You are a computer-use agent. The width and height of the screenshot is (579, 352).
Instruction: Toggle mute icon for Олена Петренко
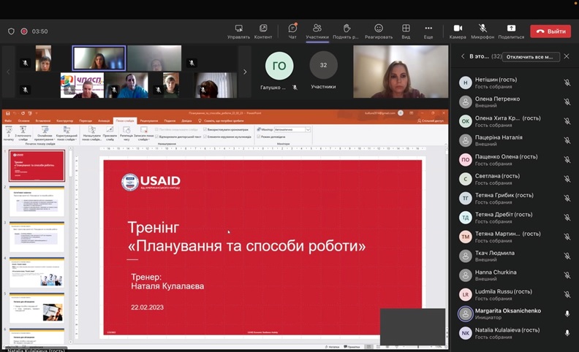[x=567, y=102]
